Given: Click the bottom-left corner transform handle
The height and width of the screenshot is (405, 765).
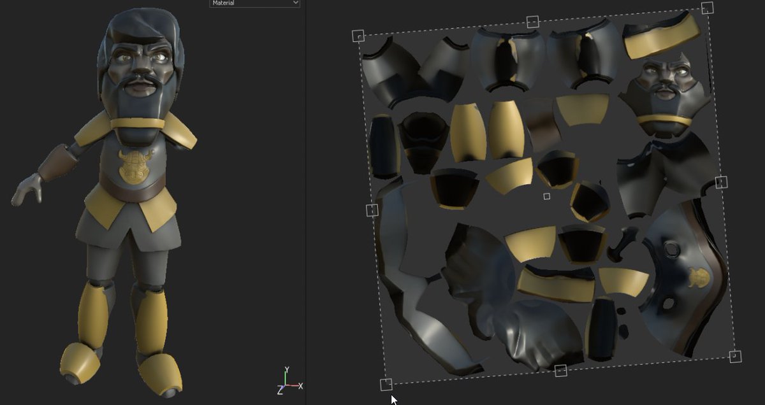Looking at the screenshot, I should (x=386, y=384).
